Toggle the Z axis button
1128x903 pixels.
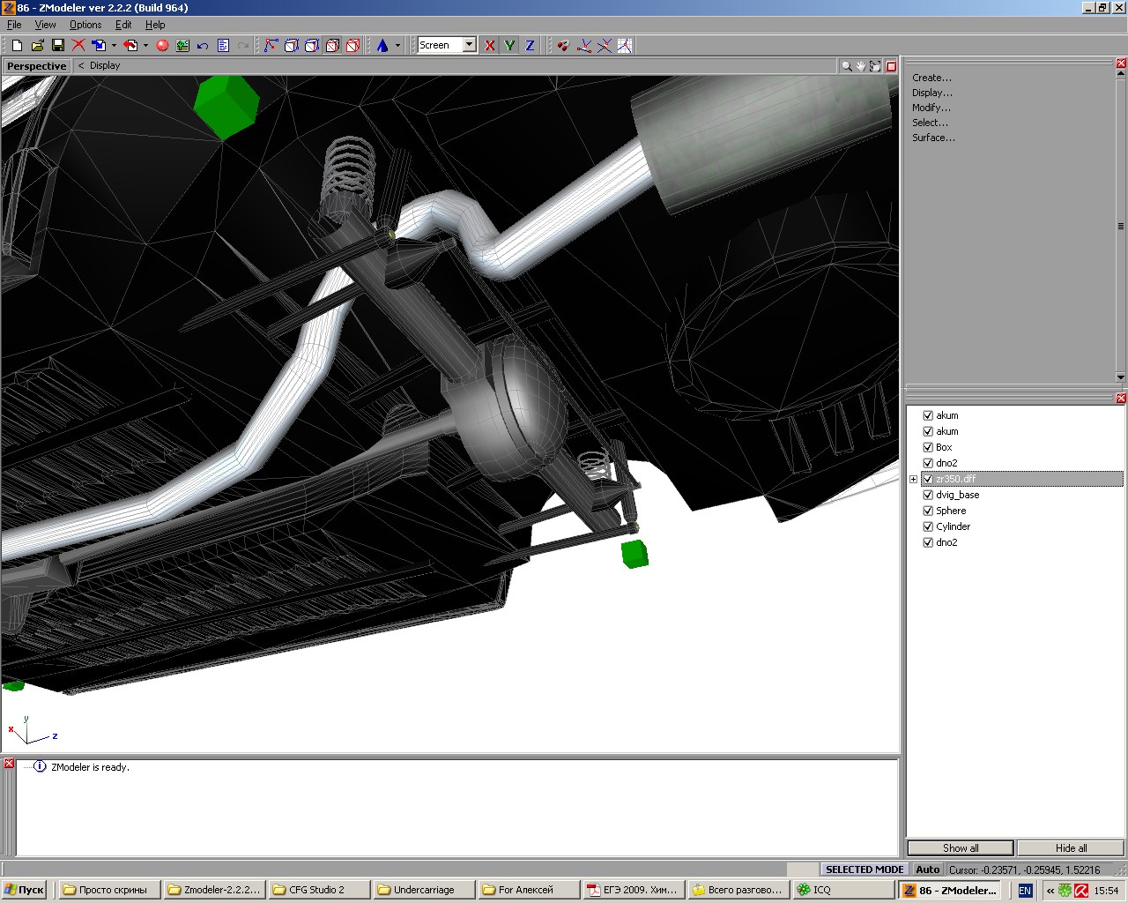tap(530, 45)
